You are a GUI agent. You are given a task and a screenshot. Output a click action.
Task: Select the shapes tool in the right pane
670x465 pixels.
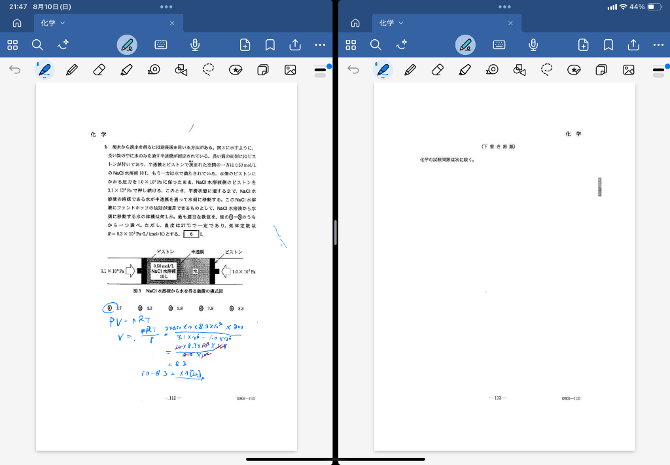(520, 69)
